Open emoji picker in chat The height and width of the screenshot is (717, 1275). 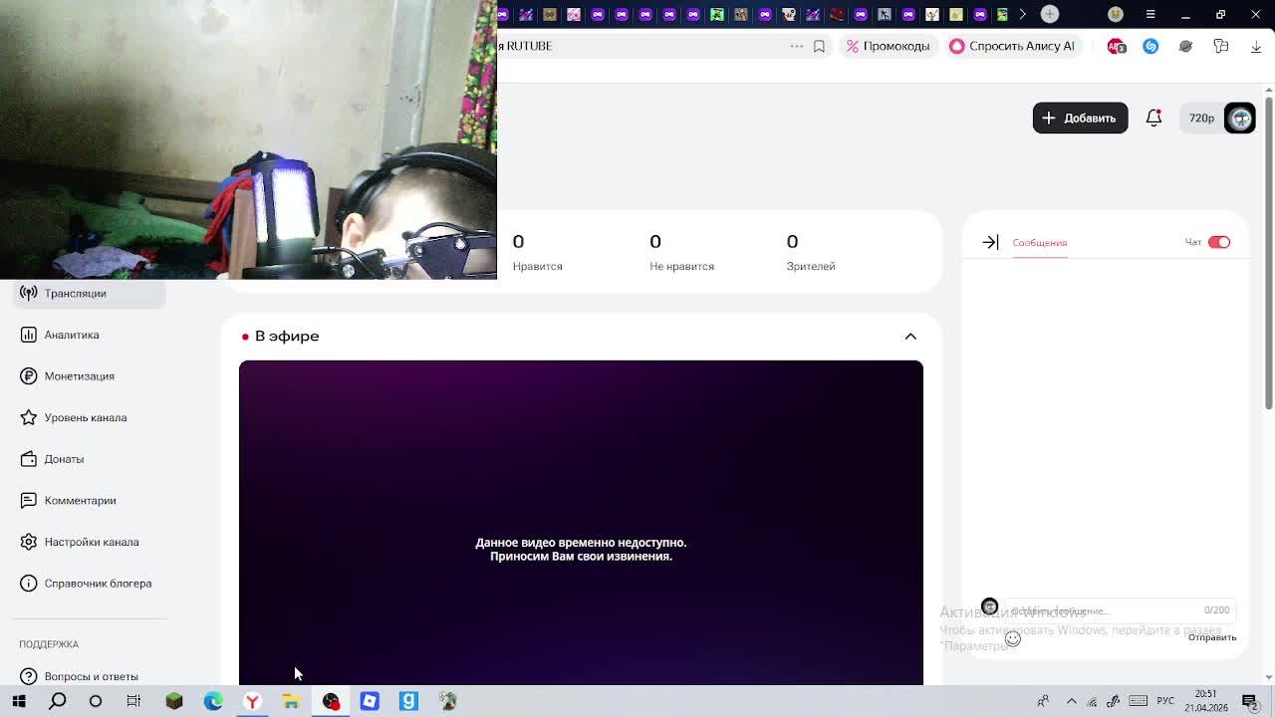tap(1013, 638)
